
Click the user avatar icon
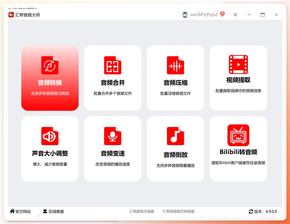pyautogui.click(x=185, y=15)
